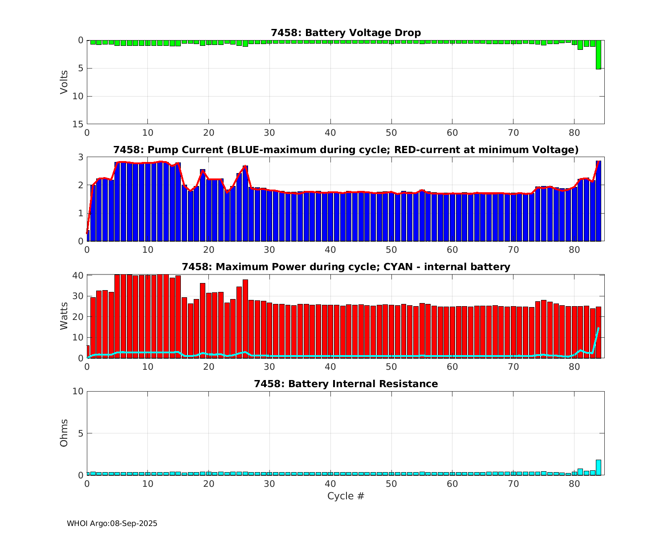This screenshot has height=534, width=668.
Task: Click the Pump Current chart title
Action: coord(346,150)
